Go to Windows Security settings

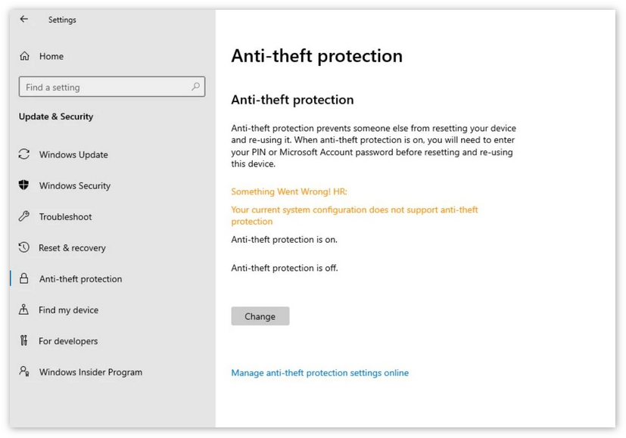[74, 185]
